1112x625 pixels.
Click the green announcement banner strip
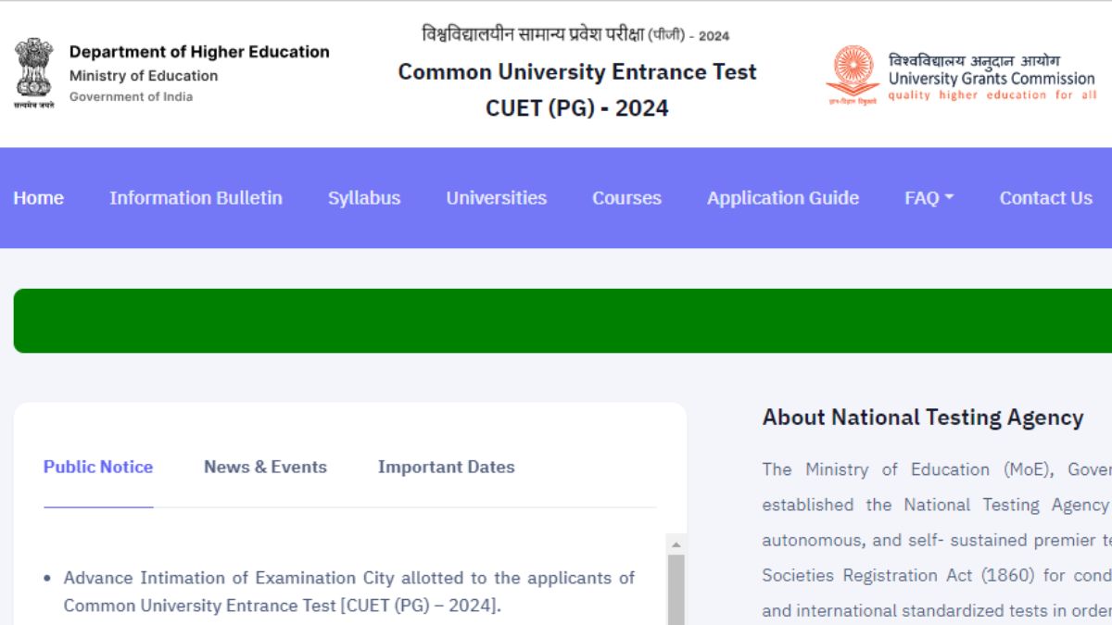point(556,319)
